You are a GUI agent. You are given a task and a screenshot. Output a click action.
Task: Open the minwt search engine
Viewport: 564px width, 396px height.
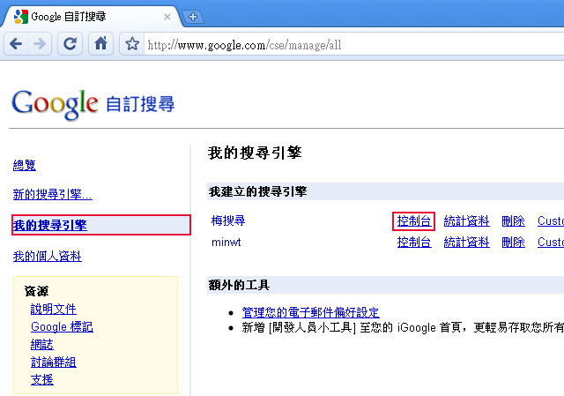point(226,242)
